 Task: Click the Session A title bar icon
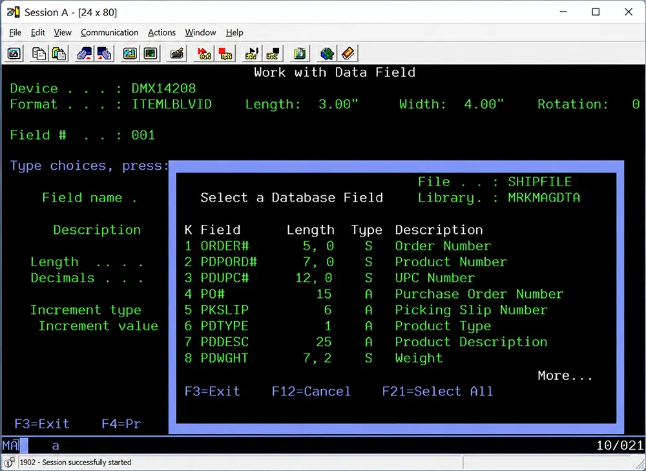13,12
